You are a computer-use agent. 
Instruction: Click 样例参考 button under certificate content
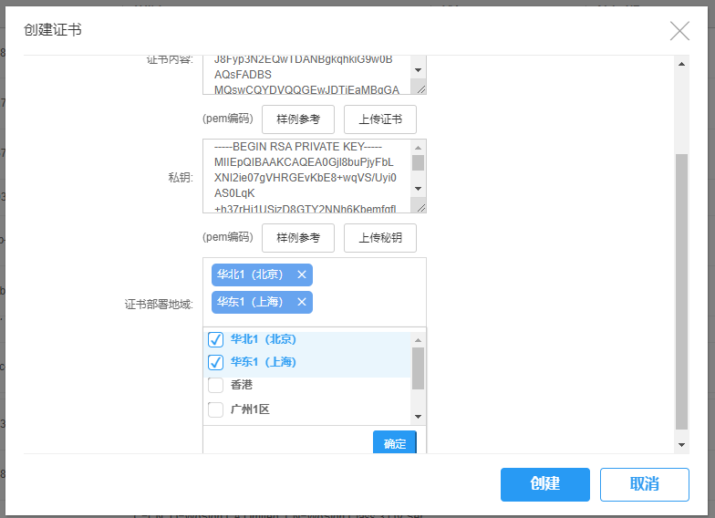tap(298, 119)
